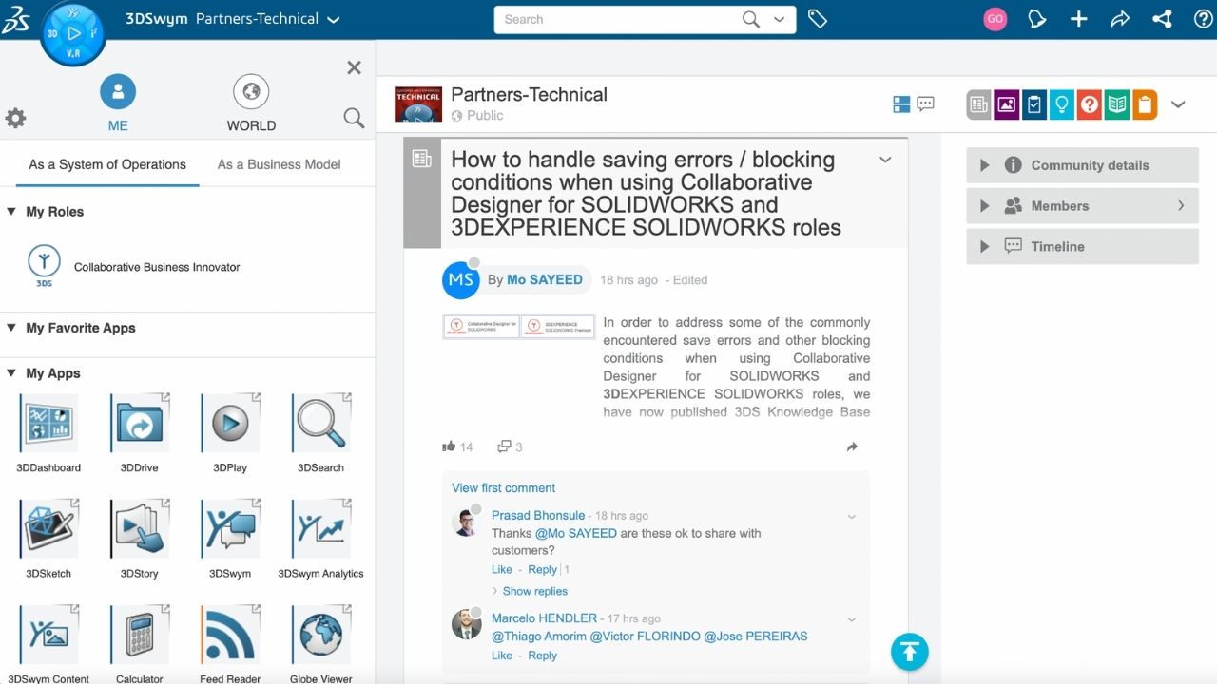1217x684 pixels.
Task: Click the red Questions filter icon
Action: coord(1090,104)
